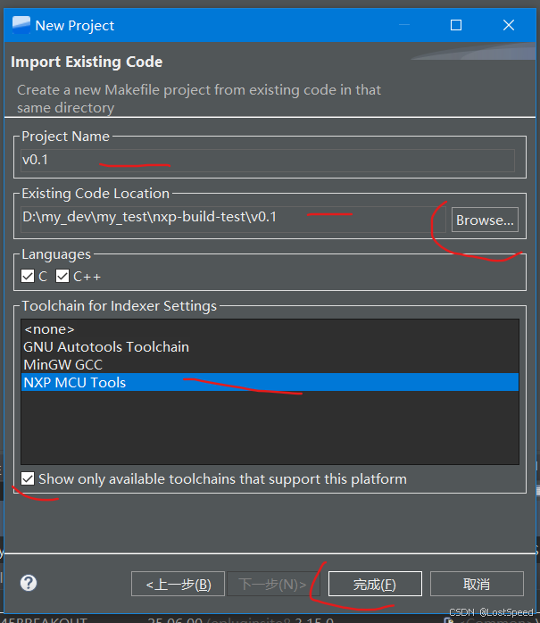Viewport: 540px width, 623px height.
Task: Go back with the 上一步(B) button
Action: 178,584
